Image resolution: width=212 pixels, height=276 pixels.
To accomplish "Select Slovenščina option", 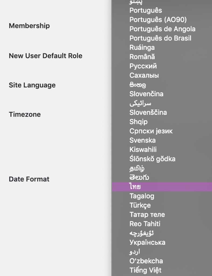I will coord(162,112).
